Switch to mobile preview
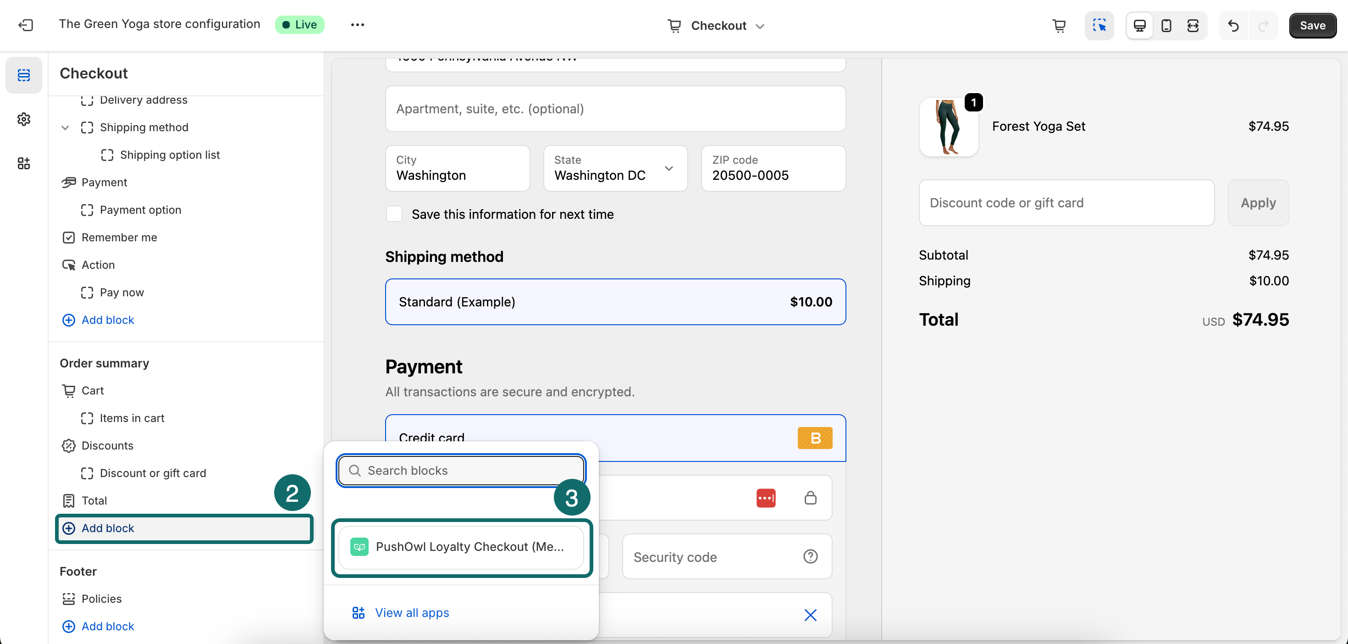This screenshot has height=644, width=1348. coord(1166,25)
